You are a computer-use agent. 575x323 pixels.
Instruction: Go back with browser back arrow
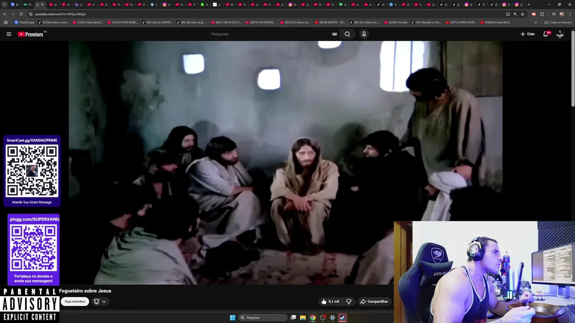click(5, 14)
